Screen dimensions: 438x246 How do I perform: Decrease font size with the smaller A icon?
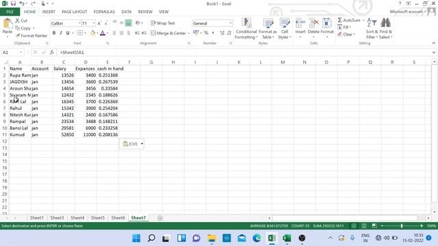106,23
